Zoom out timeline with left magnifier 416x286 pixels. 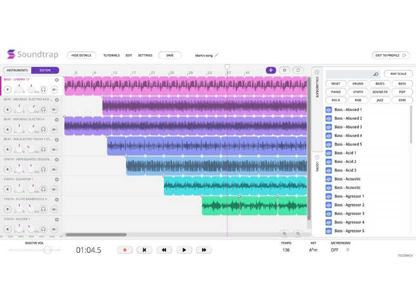click(284, 233)
